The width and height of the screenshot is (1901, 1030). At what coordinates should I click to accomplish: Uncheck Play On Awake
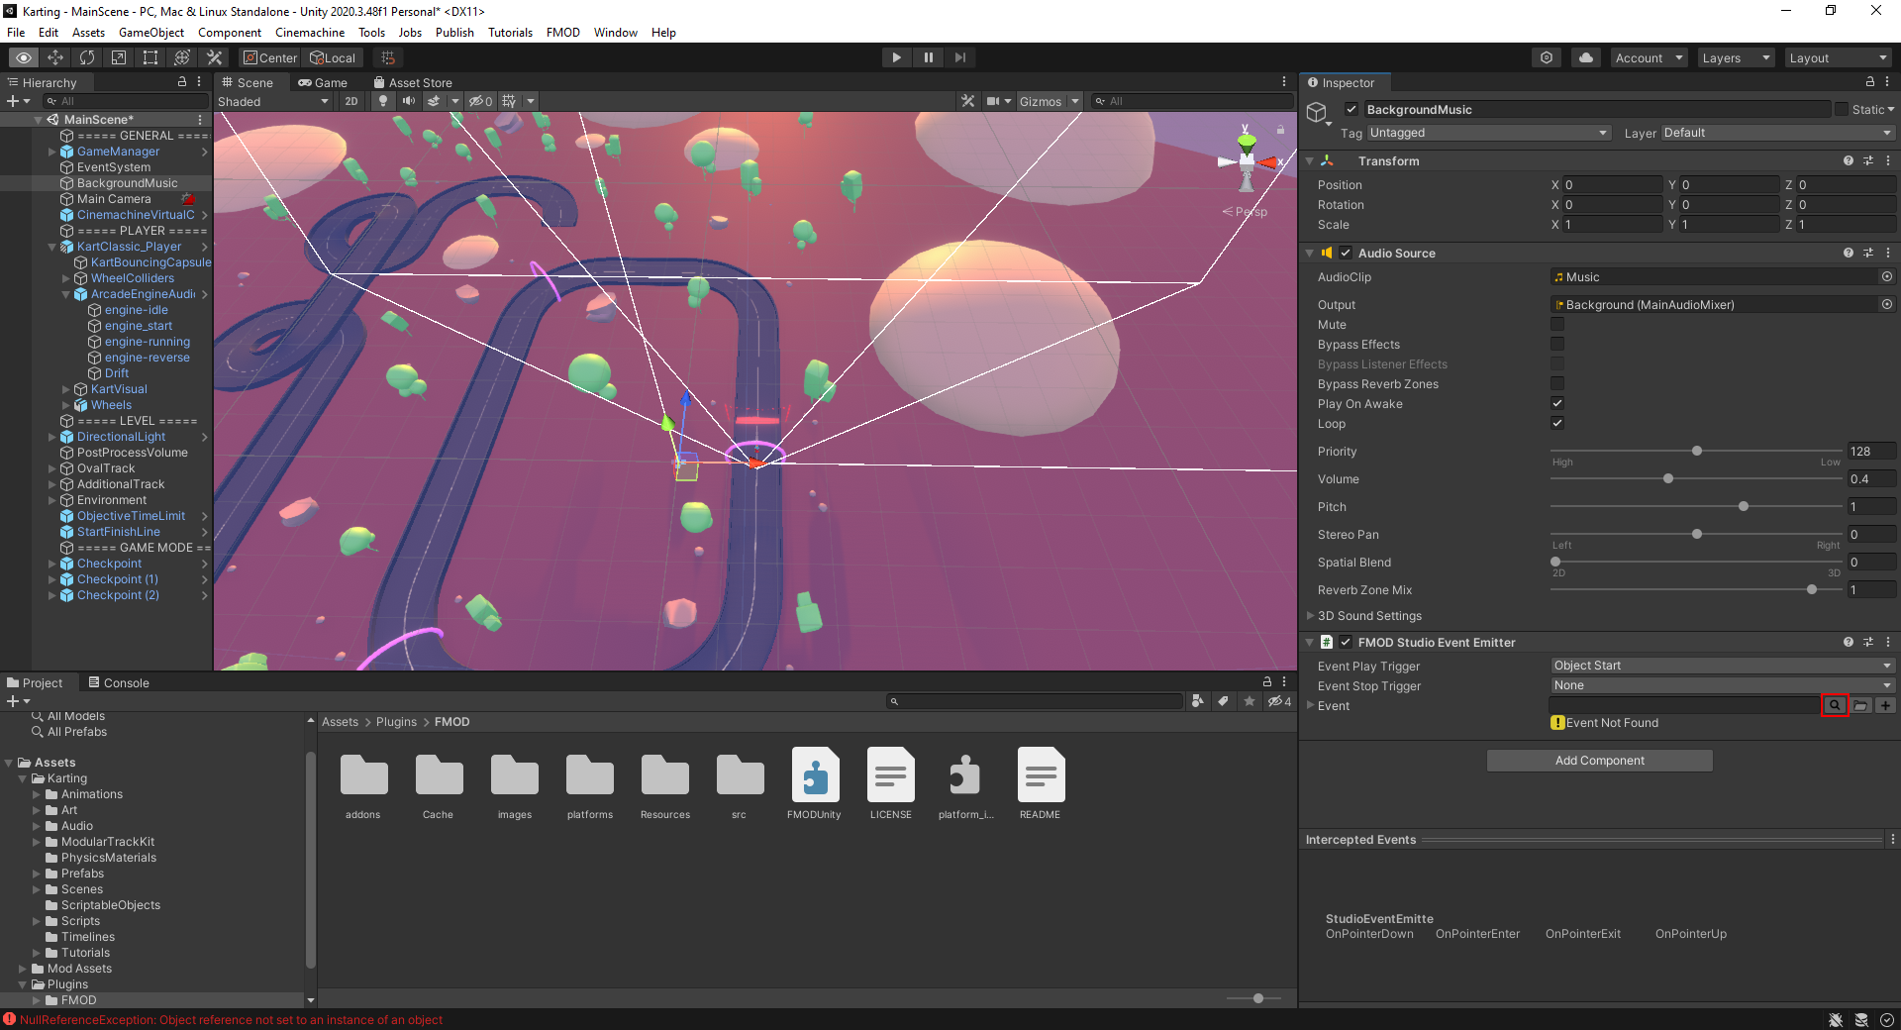click(x=1557, y=404)
